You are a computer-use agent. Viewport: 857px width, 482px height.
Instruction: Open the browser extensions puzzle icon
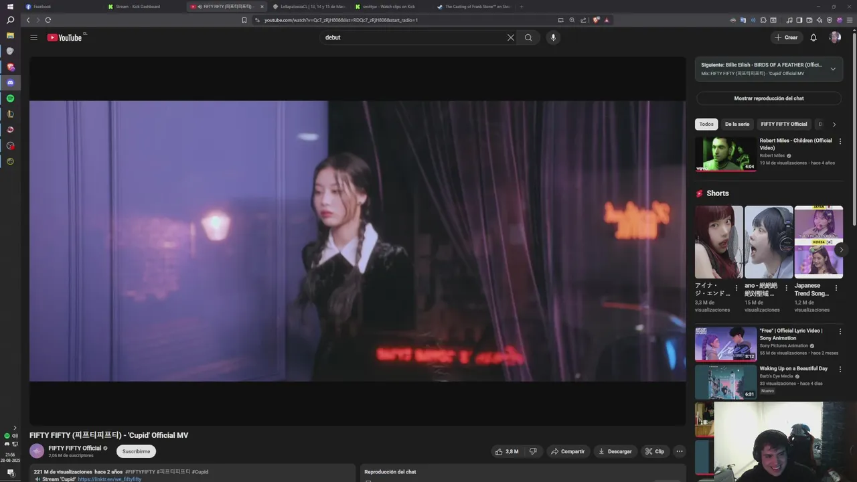point(763,20)
